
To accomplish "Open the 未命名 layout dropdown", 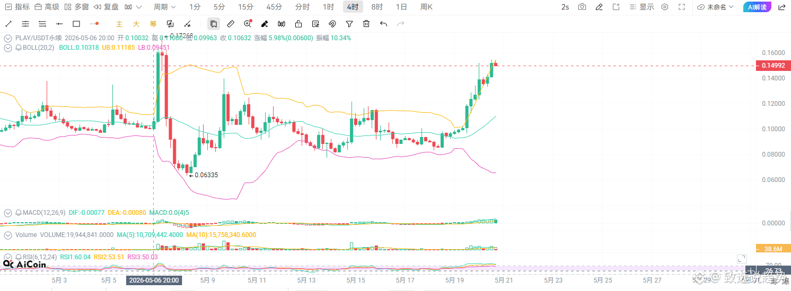I will pos(715,7).
